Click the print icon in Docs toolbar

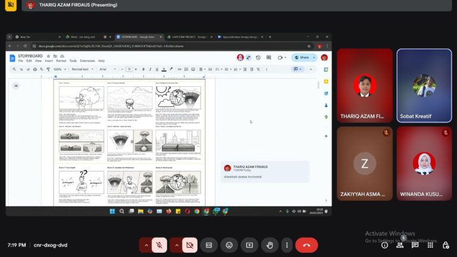(35, 70)
